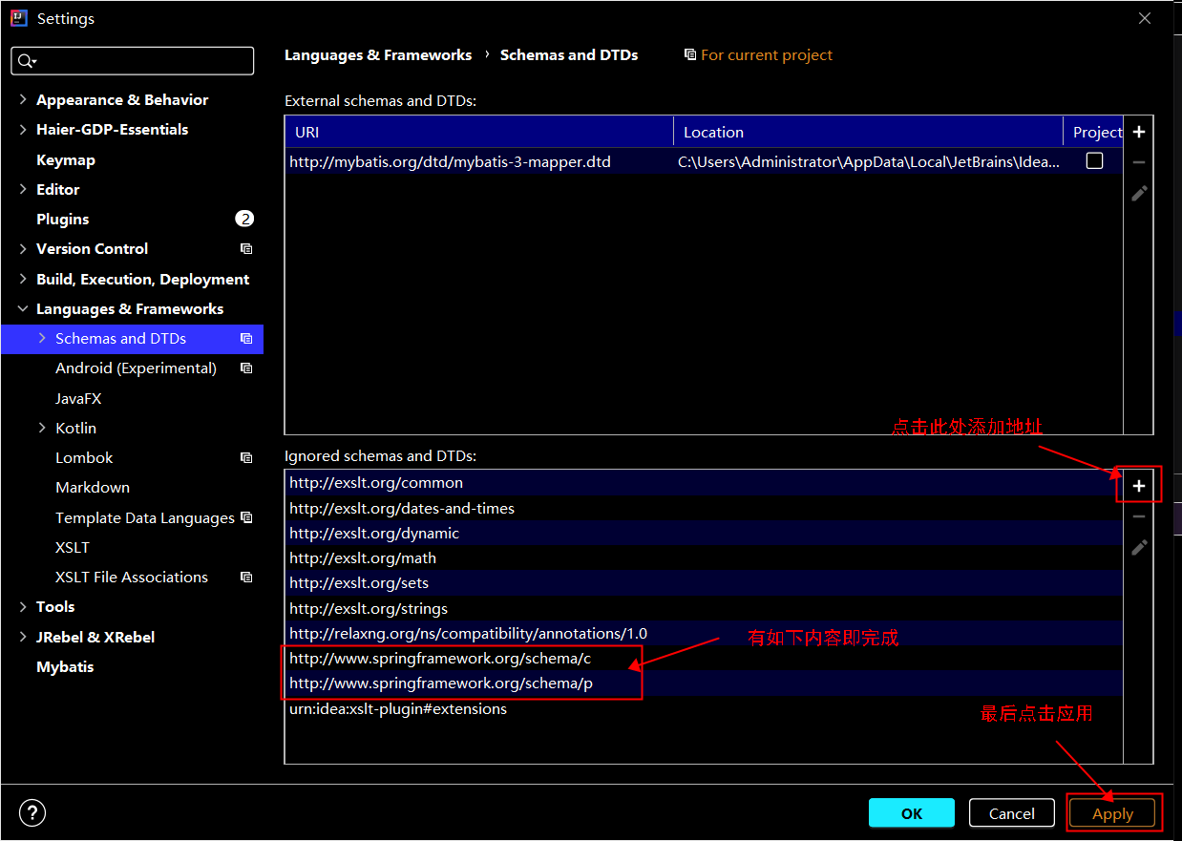Click Languages & Frameworks breadcrumb

coord(378,55)
